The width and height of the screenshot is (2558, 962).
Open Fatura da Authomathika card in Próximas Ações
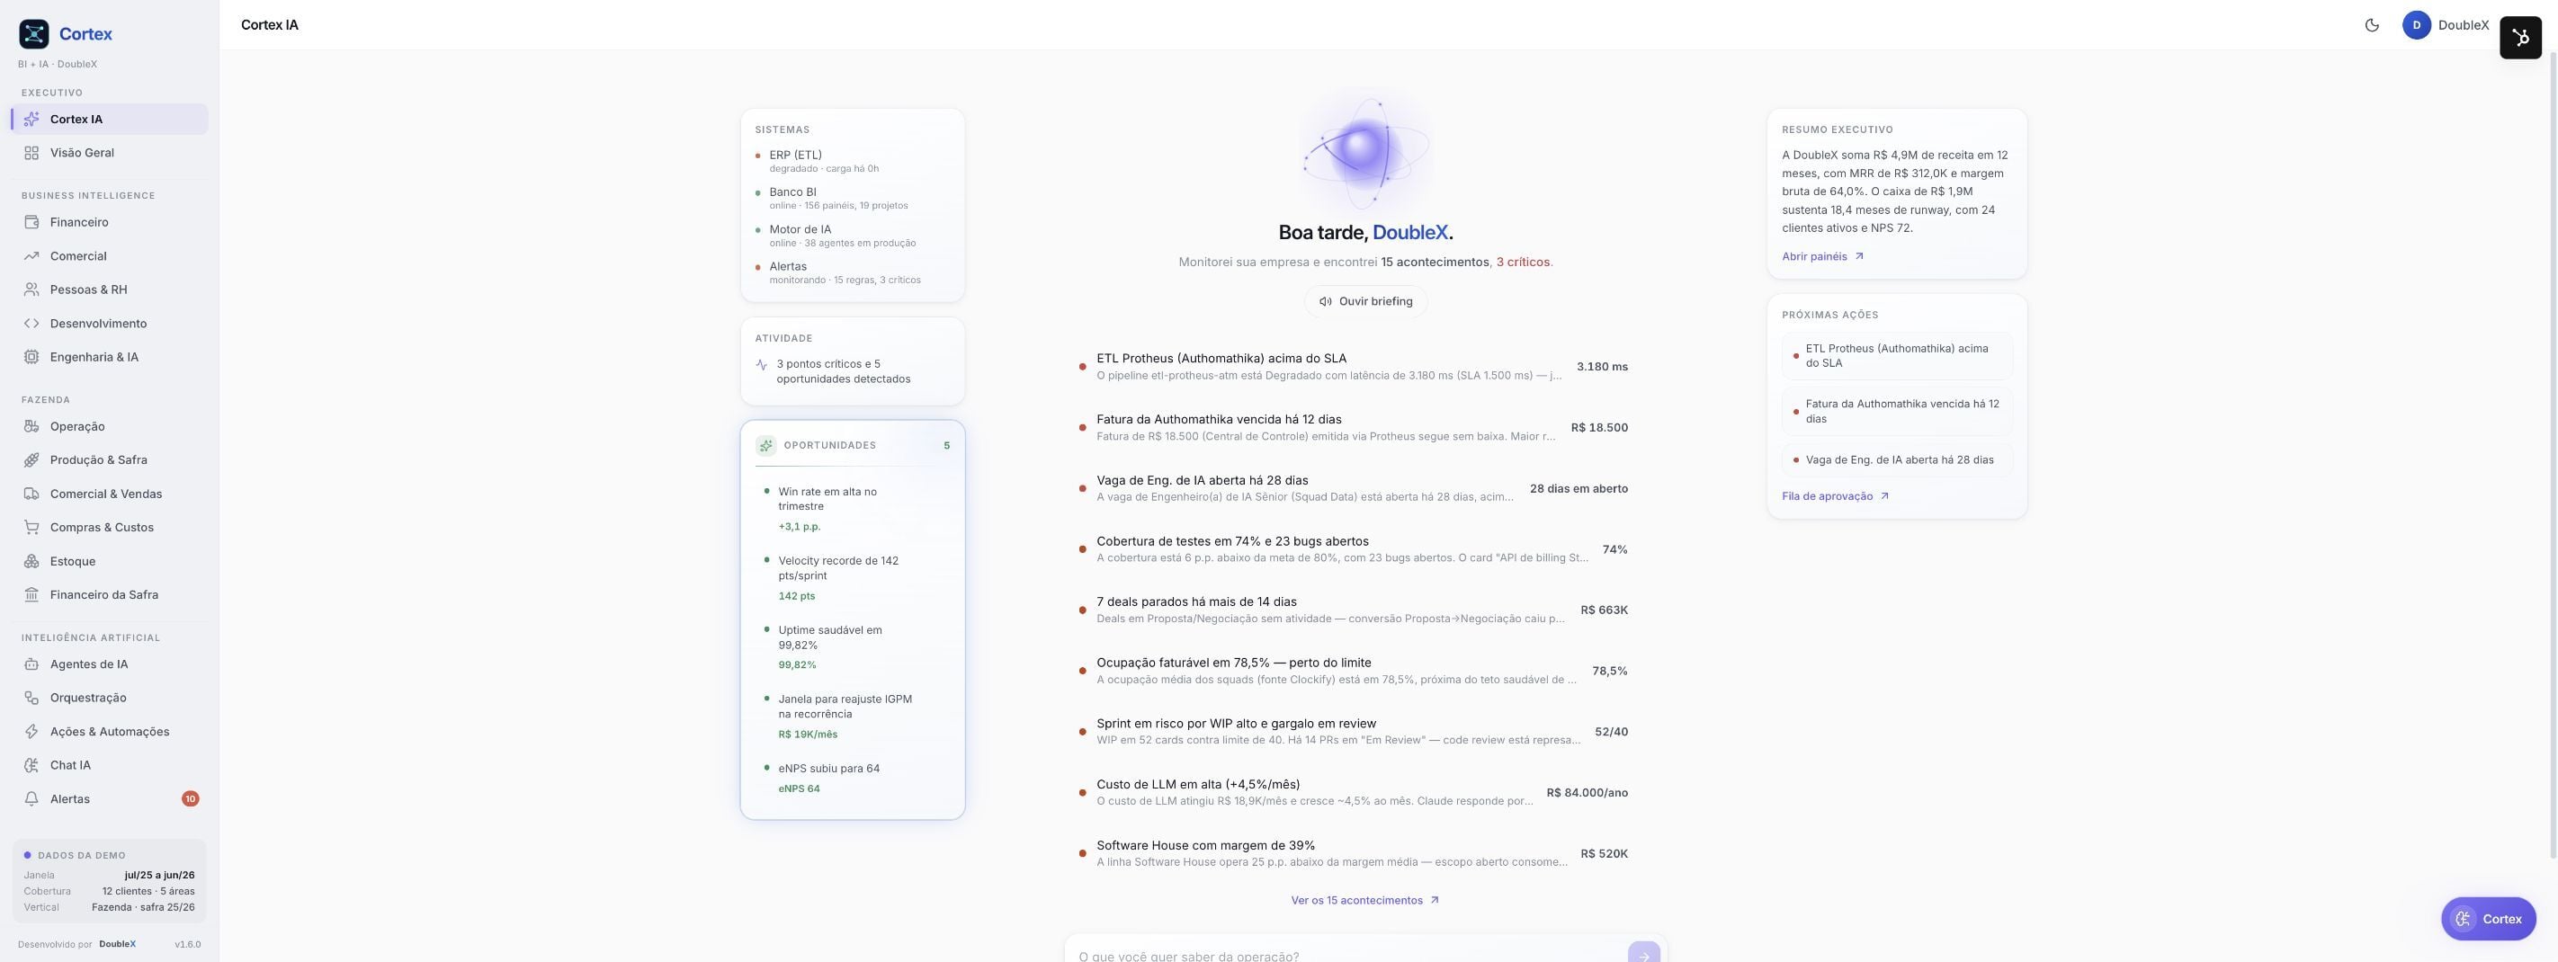click(1897, 412)
